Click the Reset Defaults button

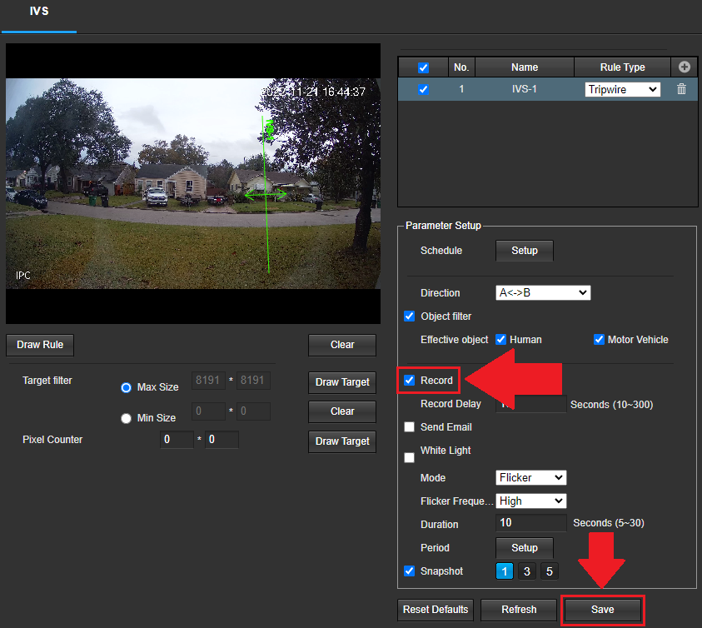436,610
